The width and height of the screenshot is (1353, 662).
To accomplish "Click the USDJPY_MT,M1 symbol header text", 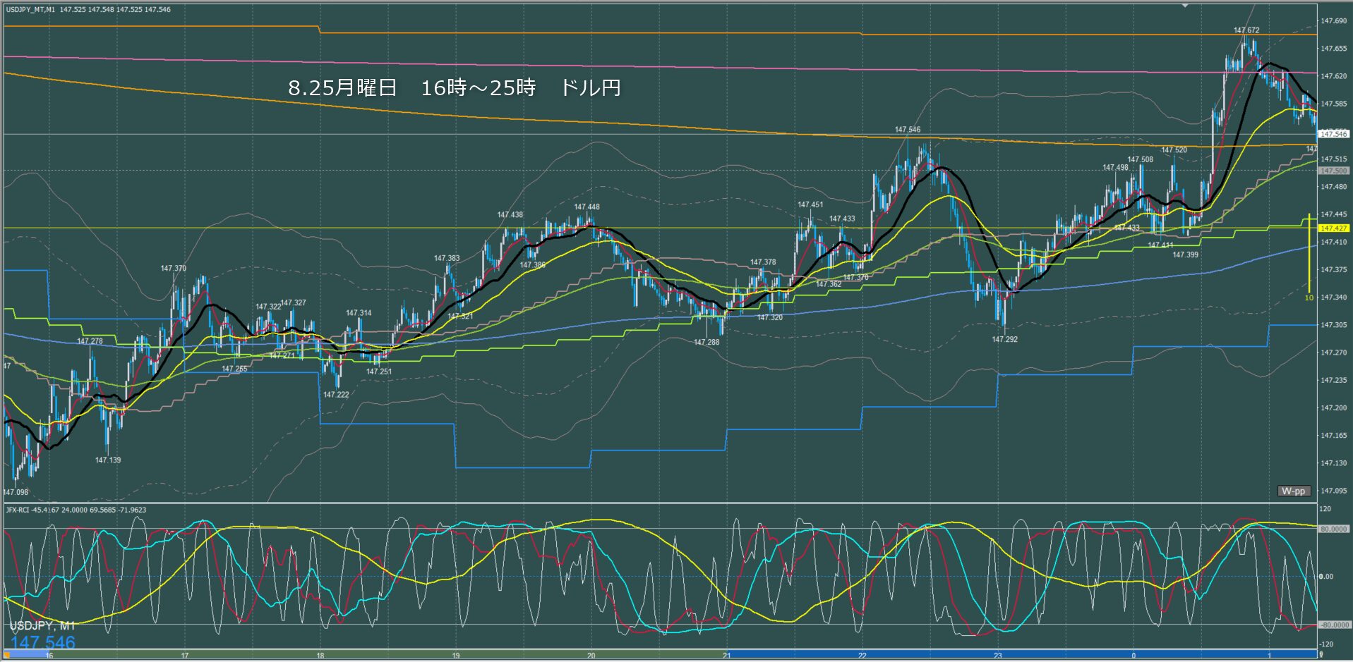I will coord(30,9).
